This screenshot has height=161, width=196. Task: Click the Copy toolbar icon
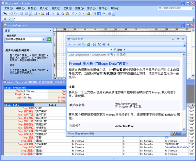coord(62,13)
